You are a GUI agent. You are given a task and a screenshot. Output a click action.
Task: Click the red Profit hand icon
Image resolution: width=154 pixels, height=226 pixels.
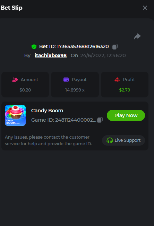[117, 80]
